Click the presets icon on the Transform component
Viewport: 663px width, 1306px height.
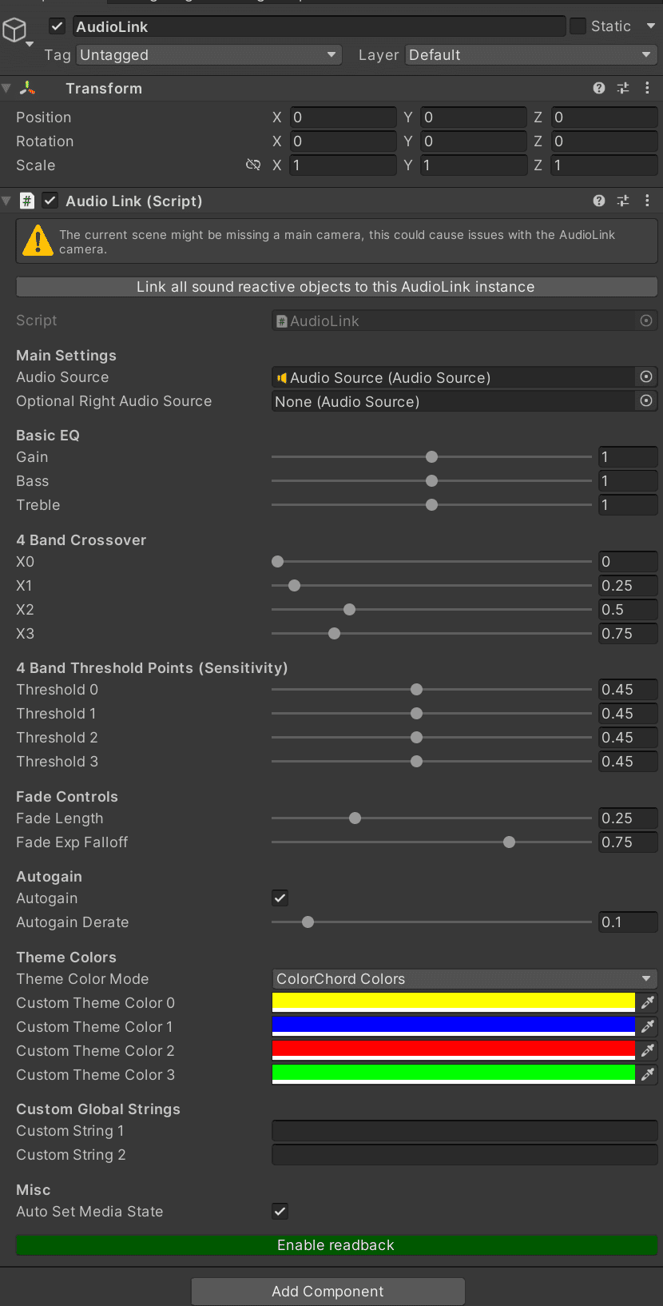coord(623,88)
